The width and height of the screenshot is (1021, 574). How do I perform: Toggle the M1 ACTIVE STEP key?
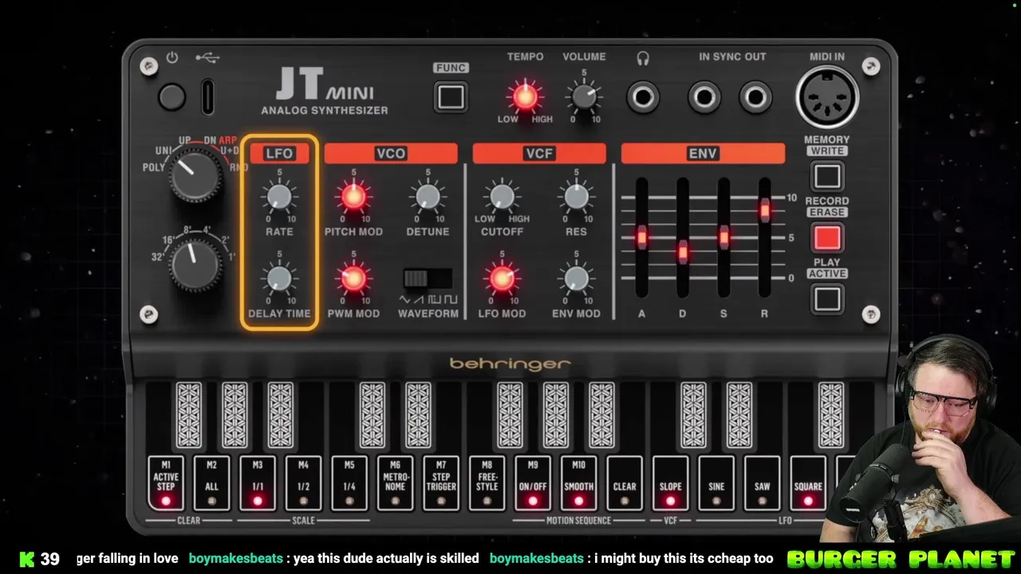[x=166, y=483]
